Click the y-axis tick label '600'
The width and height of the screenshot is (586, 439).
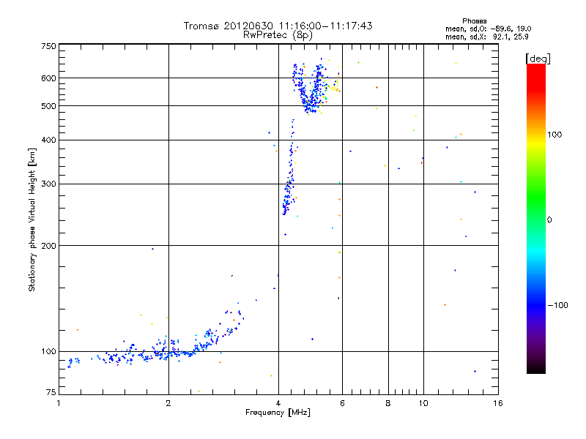pyautogui.click(x=48, y=78)
